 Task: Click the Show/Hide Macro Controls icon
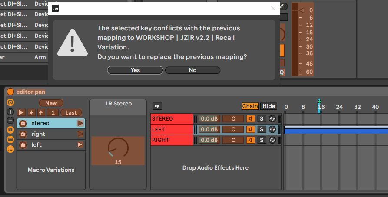[x=10, y=102]
